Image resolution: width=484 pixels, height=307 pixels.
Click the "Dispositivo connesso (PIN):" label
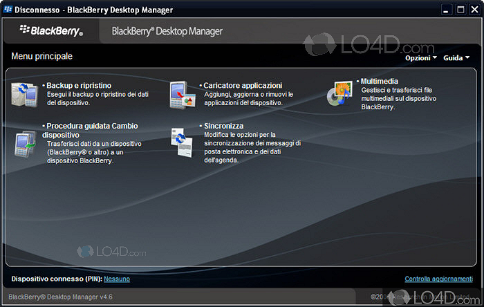point(57,279)
